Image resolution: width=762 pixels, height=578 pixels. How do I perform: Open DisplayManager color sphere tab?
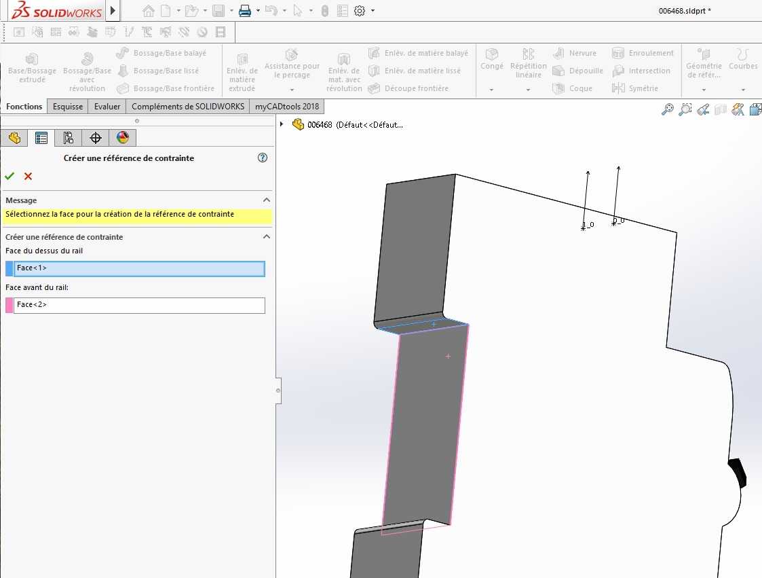tap(122, 138)
